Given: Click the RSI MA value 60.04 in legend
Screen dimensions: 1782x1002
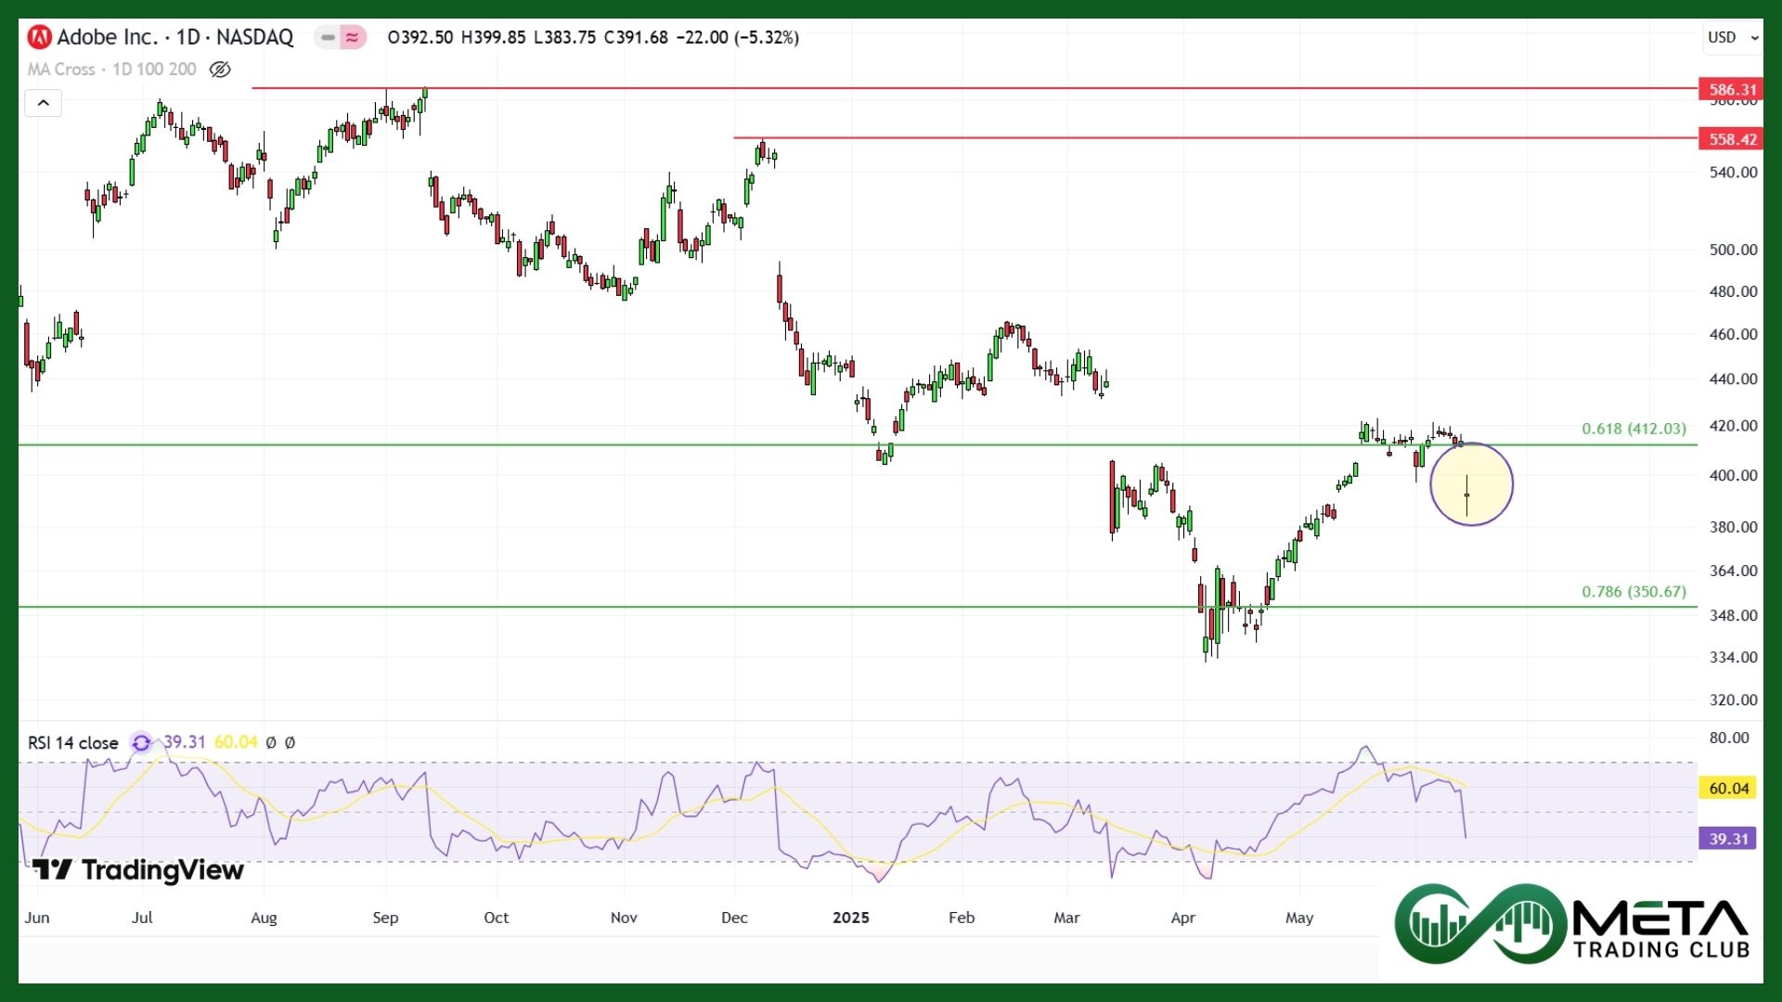Looking at the screenshot, I should tap(236, 742).
